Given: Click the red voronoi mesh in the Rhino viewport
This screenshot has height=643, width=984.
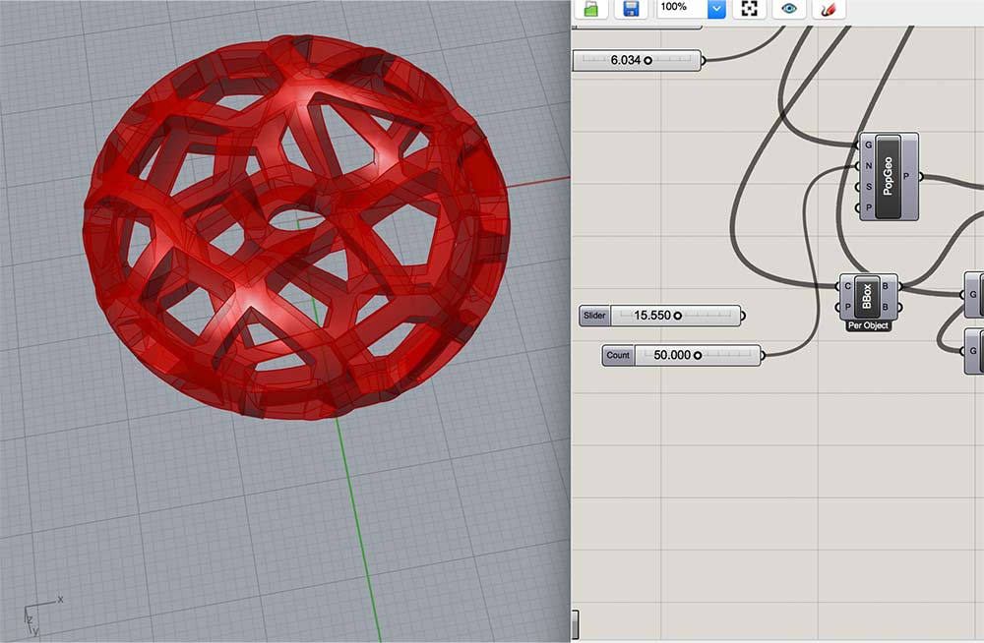Looking at the screenshot, I should [x=295, y=226].
